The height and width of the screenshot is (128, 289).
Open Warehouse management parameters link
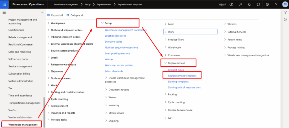[126, 30]
